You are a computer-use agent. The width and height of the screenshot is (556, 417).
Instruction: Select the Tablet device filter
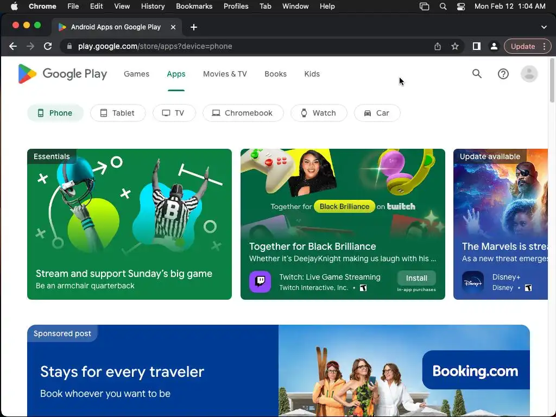coord(118,113)
